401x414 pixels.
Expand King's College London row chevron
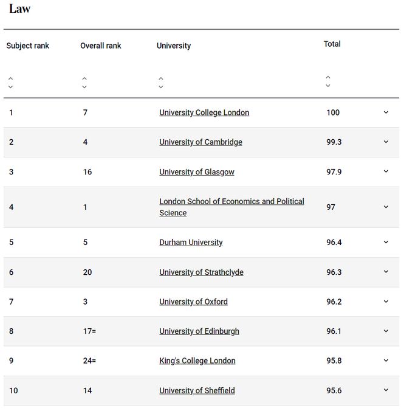[386, 361]
